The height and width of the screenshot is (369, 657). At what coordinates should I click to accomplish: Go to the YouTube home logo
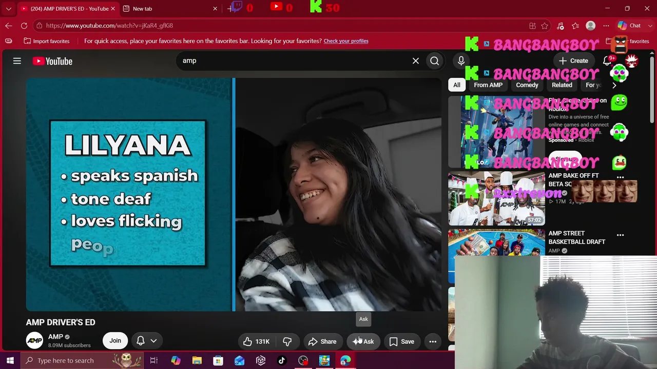[x=52, y=61]
